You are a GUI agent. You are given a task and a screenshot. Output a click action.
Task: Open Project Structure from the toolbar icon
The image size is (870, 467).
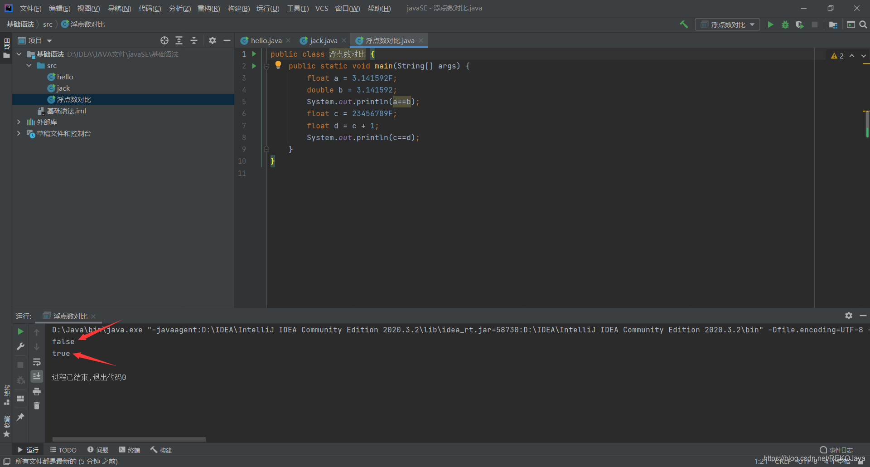[833, 24]
